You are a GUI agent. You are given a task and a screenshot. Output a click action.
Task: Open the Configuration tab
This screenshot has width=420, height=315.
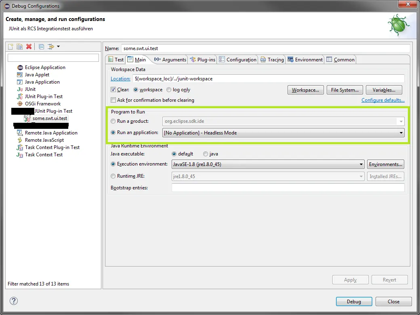pos(237,60)
